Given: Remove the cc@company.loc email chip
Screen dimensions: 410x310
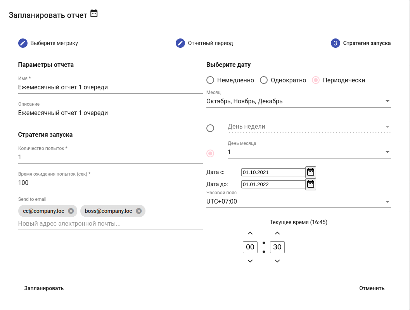Looking at the screenshot, I should tap(71, 211).
